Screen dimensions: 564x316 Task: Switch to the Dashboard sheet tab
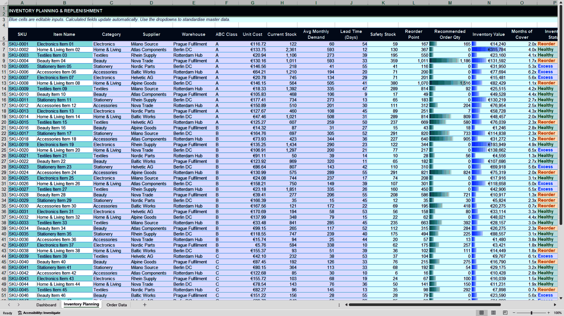coord(46,305)
